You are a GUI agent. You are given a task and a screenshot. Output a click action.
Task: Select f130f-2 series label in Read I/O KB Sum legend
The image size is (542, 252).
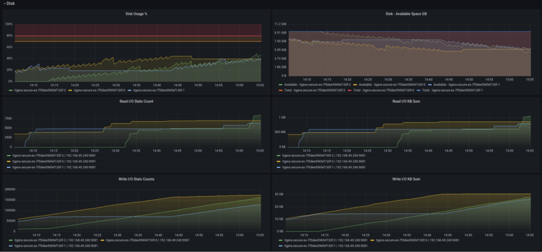[x=324, y=156]
